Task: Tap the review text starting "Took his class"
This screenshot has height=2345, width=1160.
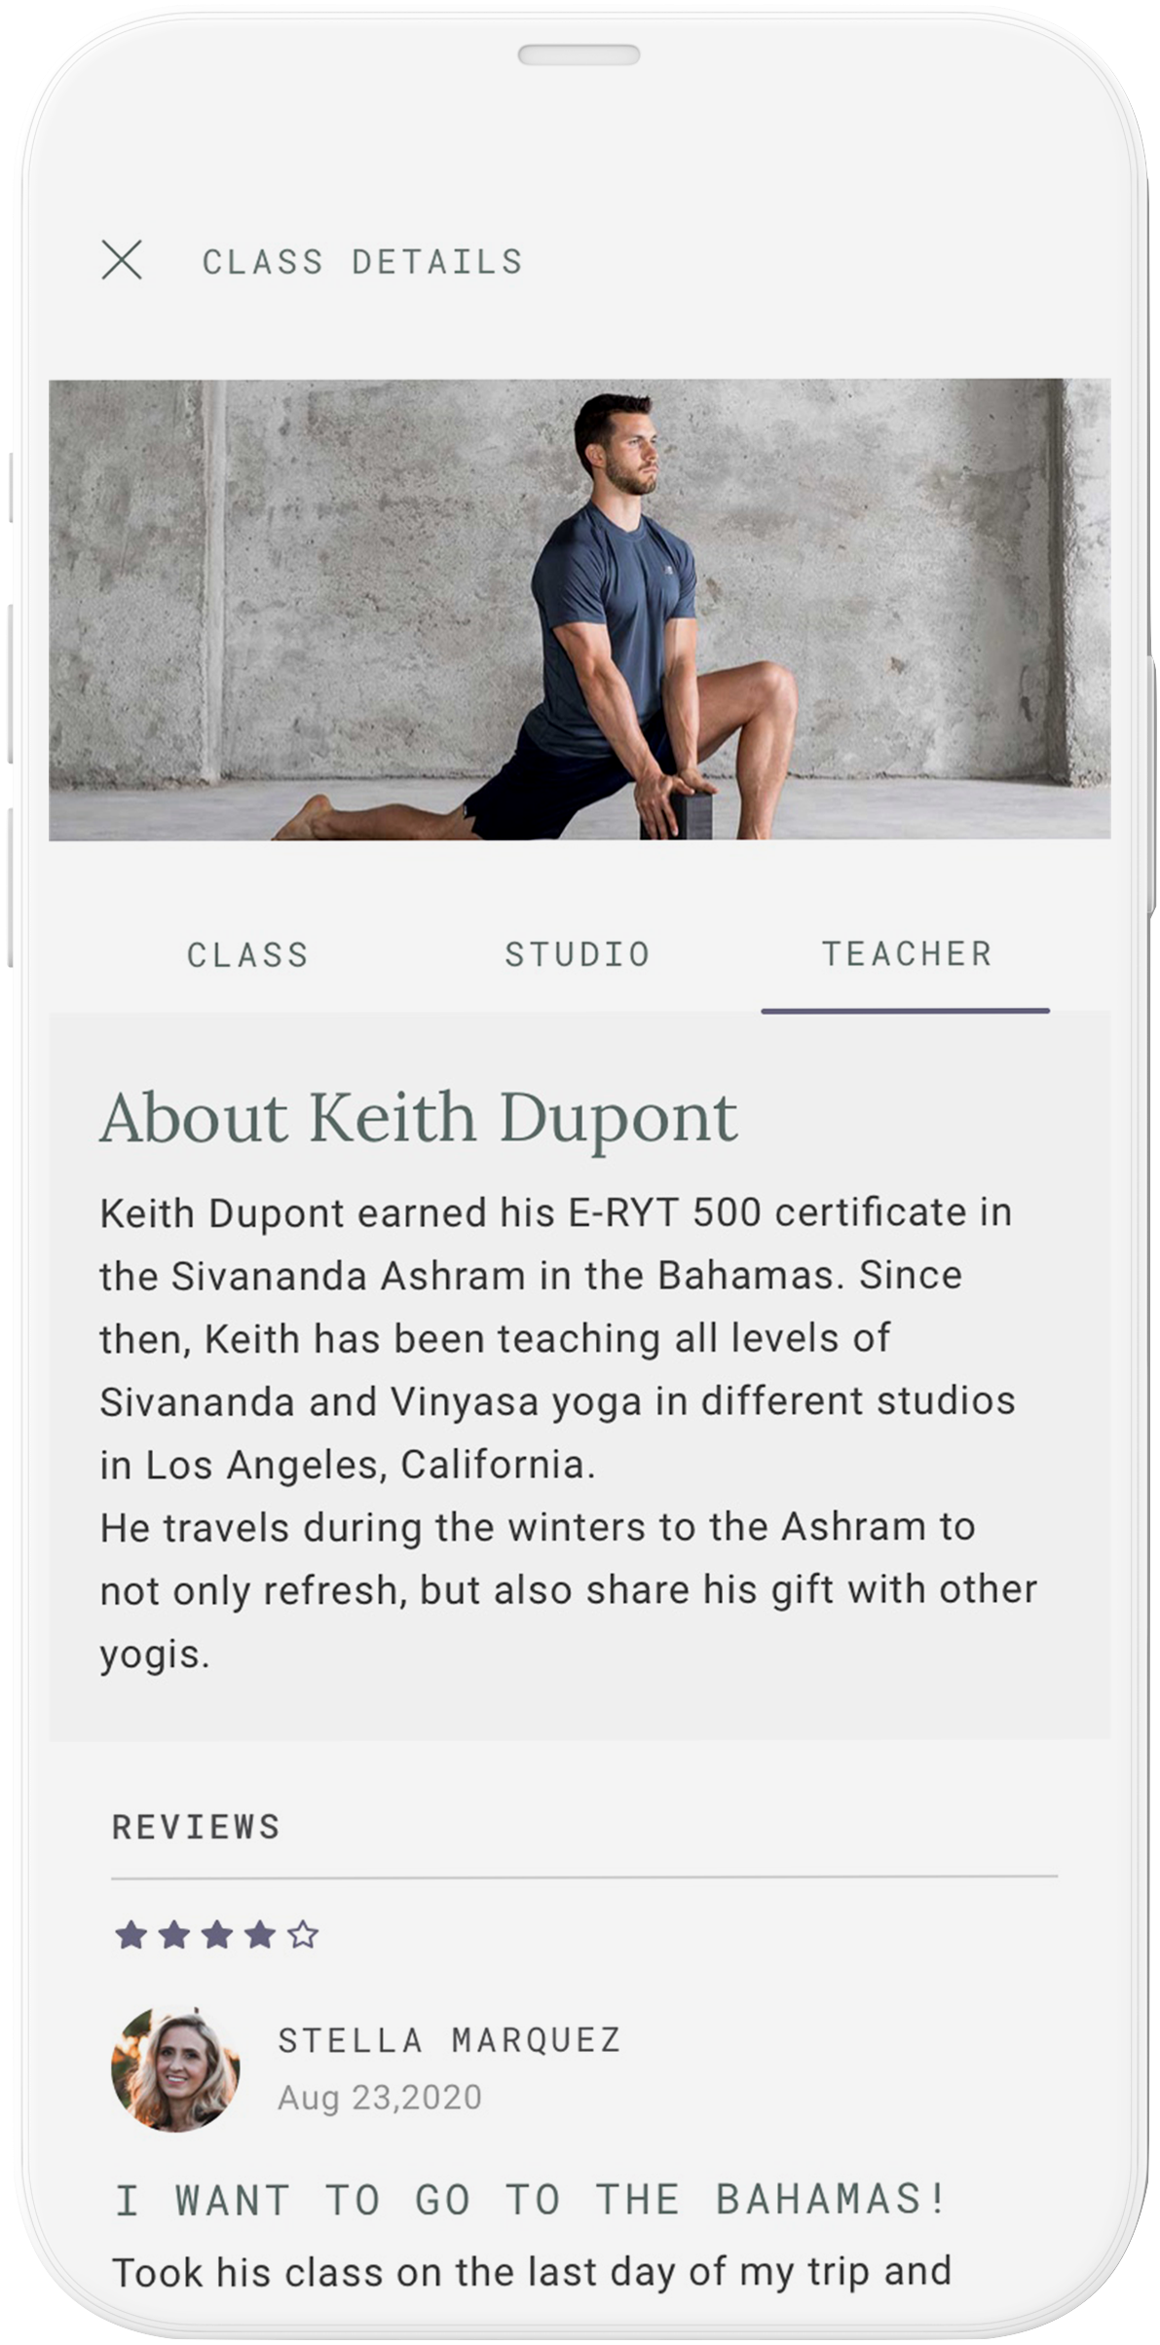Action: coord(532,2272)
